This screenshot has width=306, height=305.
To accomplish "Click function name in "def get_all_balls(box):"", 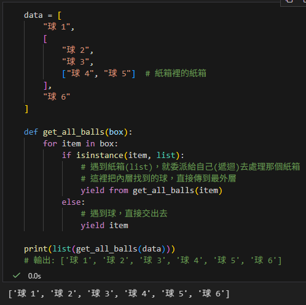I will coord(74,132).
